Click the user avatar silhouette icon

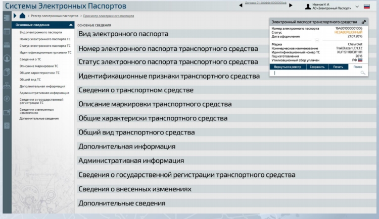click(x=308, y=7)
